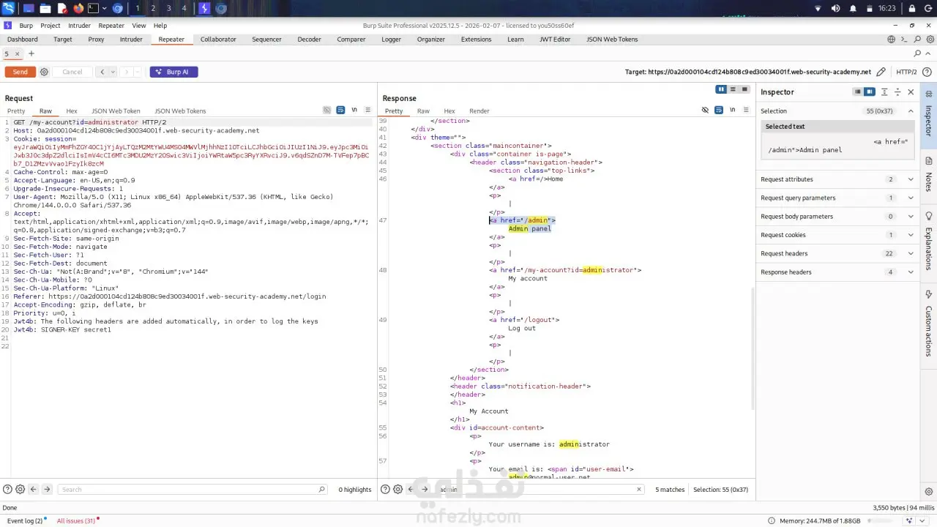Open the globe browser icon in tab bar

892,40
